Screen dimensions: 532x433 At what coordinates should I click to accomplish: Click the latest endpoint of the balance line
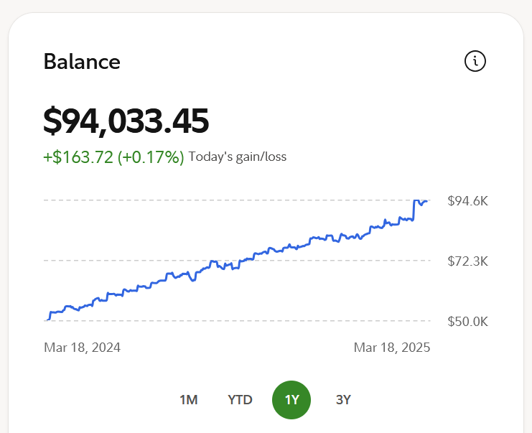click(427, 201)
